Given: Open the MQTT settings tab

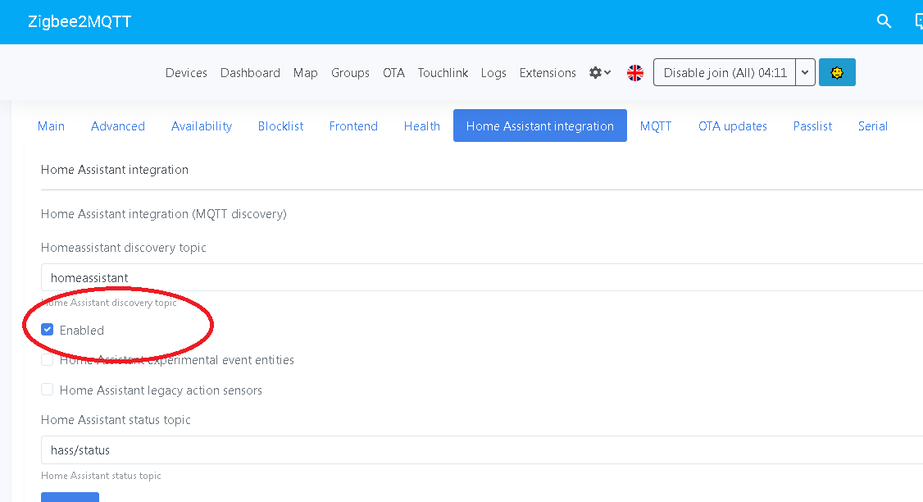Looking at the screenshot, I should pos(656,125).
